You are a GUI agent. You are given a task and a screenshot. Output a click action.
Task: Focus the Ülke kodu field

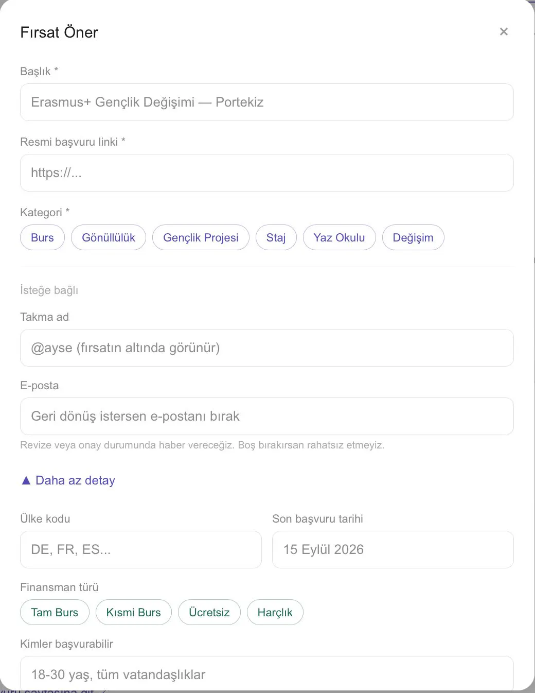point(141,549)
